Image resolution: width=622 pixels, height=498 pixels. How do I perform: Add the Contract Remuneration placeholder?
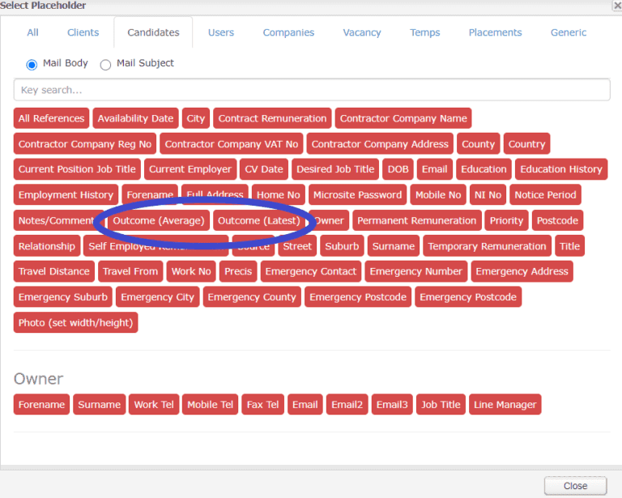click(272, 118)
